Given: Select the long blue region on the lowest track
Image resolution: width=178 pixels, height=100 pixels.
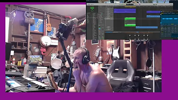Looking at the screenshot, I should 147,27.
